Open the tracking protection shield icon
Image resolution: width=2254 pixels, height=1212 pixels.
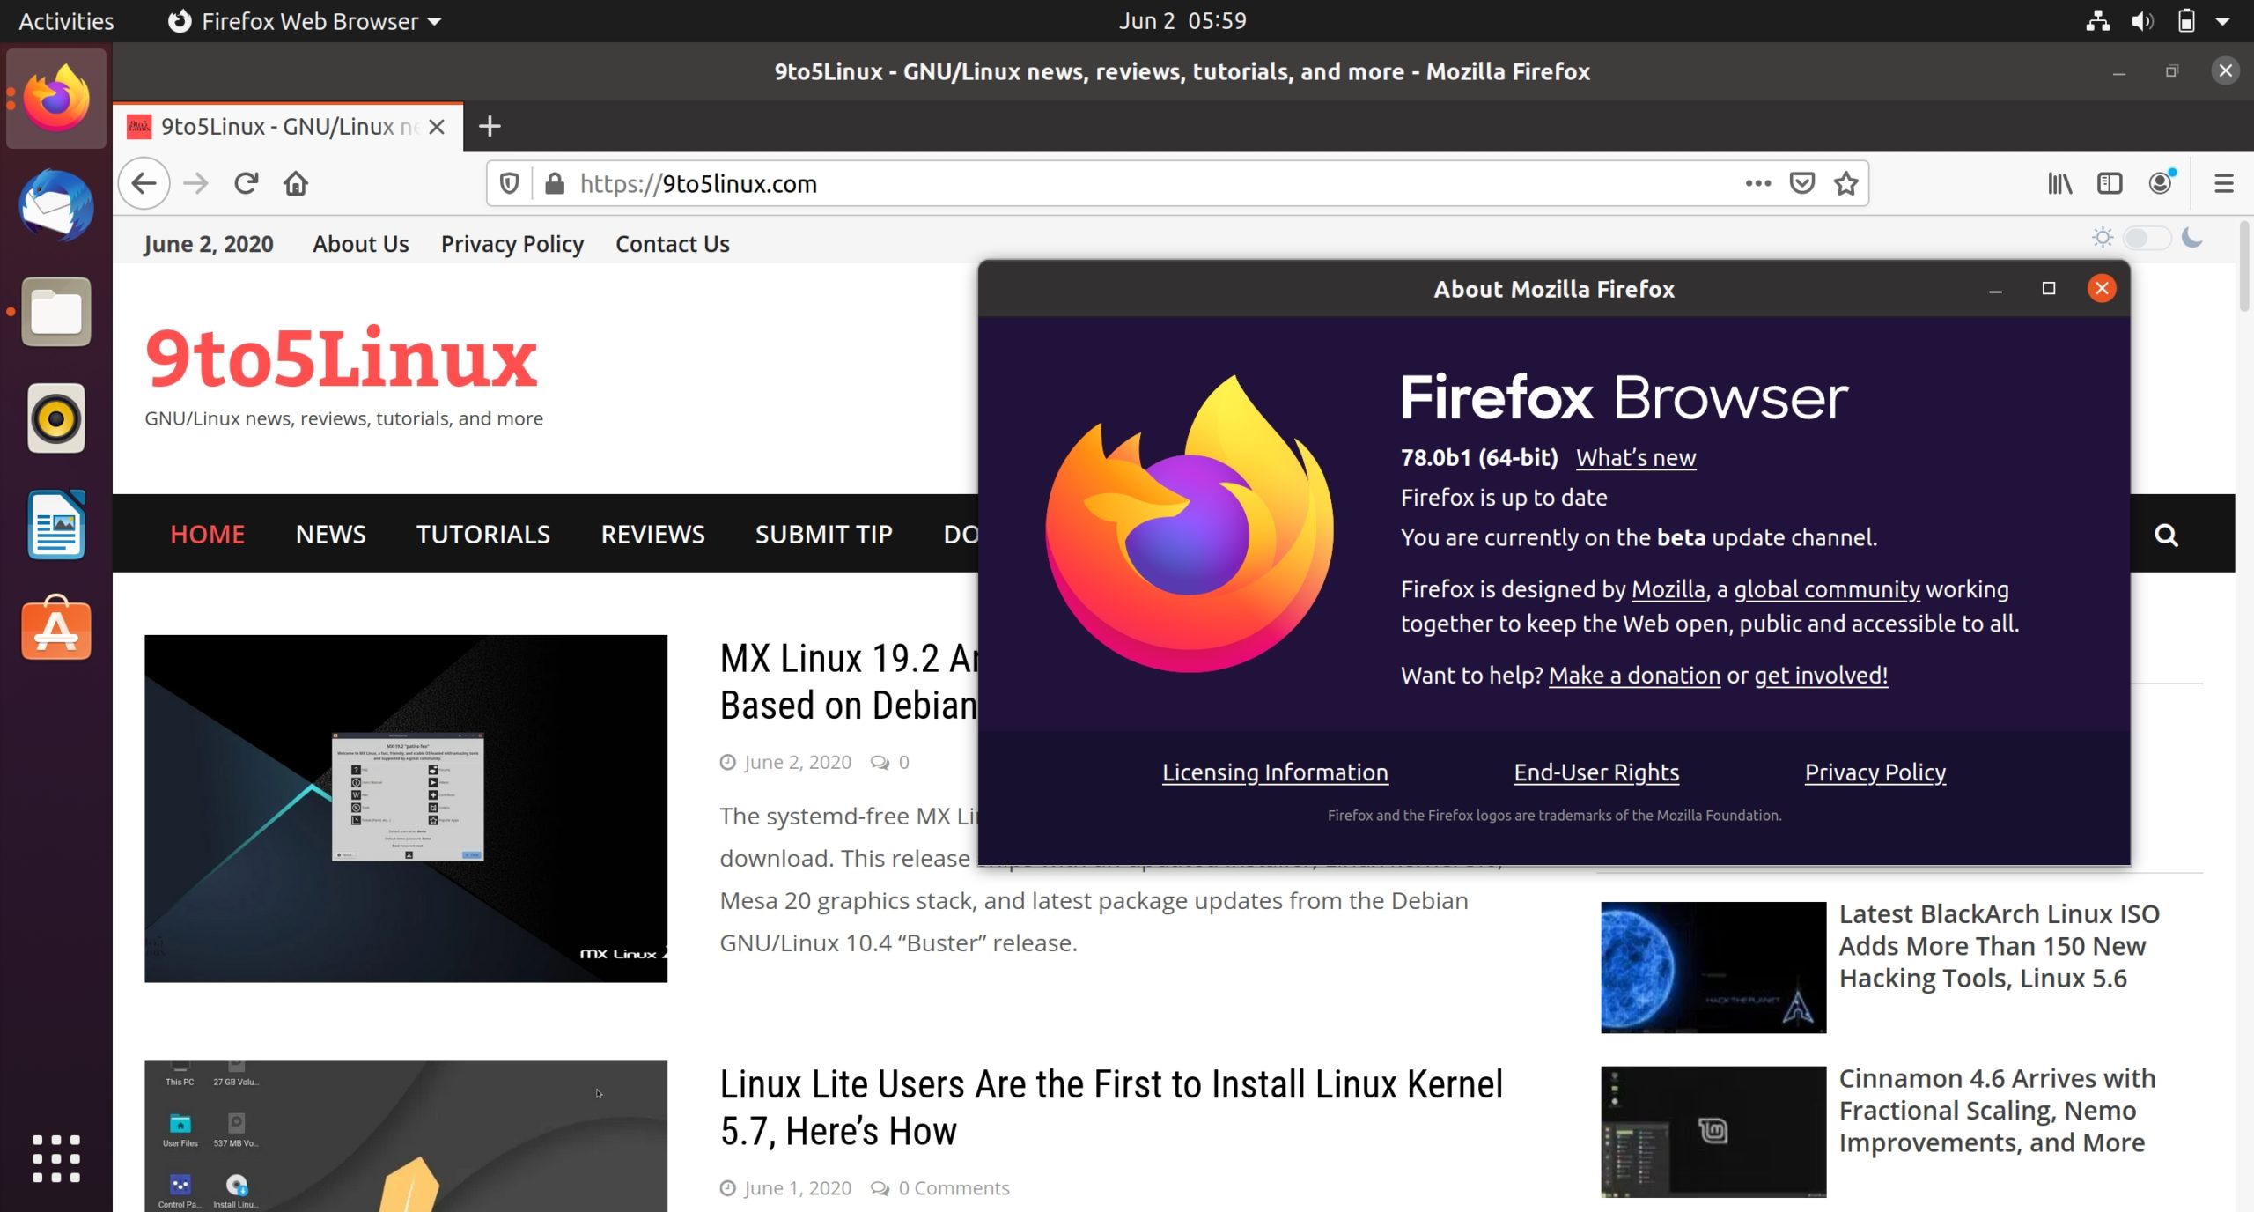[509, 183]
